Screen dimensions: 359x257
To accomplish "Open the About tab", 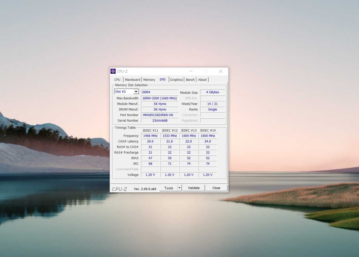I will pyautogui.click(x=202, y=80).
